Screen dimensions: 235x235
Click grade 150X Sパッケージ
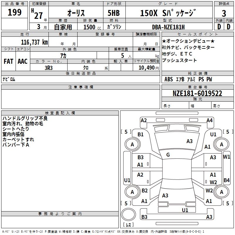tap(168, 13)
